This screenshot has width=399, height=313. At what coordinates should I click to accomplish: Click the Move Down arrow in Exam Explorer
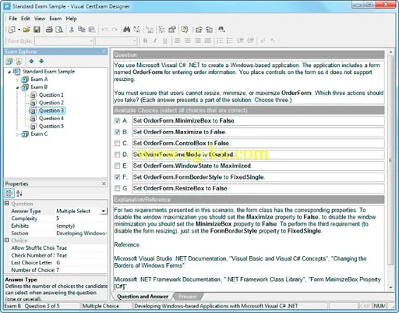41,62
